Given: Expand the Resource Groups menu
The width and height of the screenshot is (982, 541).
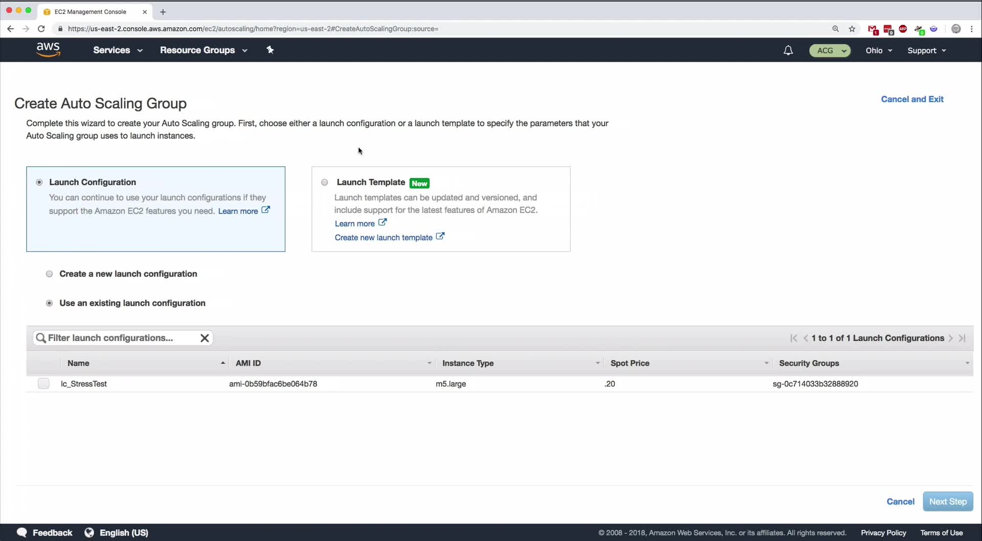Looking at the screenshot, I should (x=204, y=50).
